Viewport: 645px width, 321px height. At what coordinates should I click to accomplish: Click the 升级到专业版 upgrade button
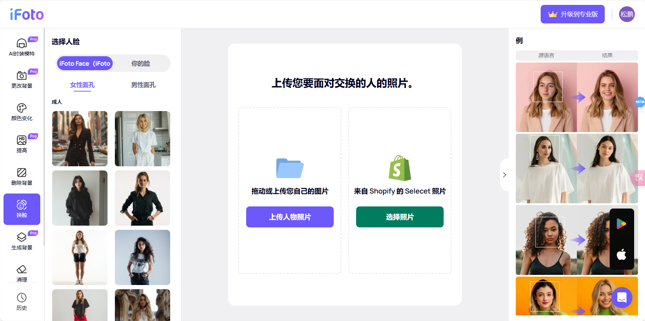[x=573, y=14]
